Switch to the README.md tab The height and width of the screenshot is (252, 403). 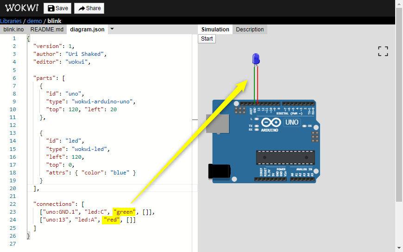pos(47,30)
